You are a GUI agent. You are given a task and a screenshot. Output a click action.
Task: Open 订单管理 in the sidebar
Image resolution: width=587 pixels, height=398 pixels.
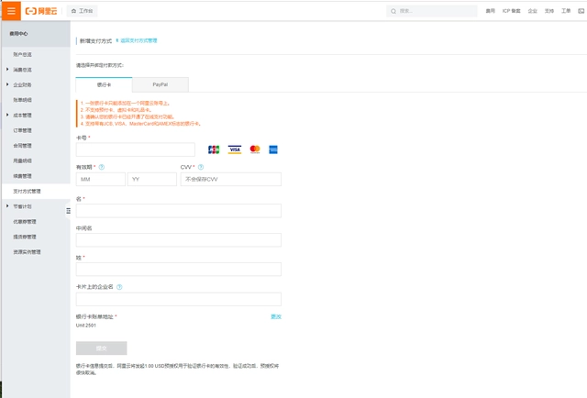[x=23, y=130]
